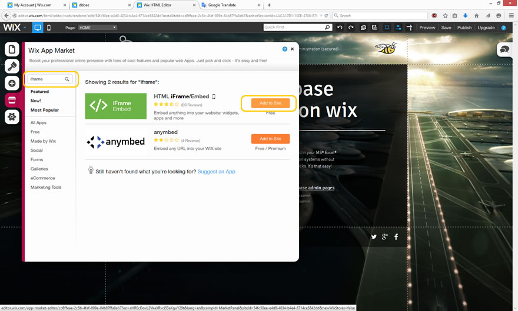
Task: Open the Design brush panel
Action: tap(12, 66)
